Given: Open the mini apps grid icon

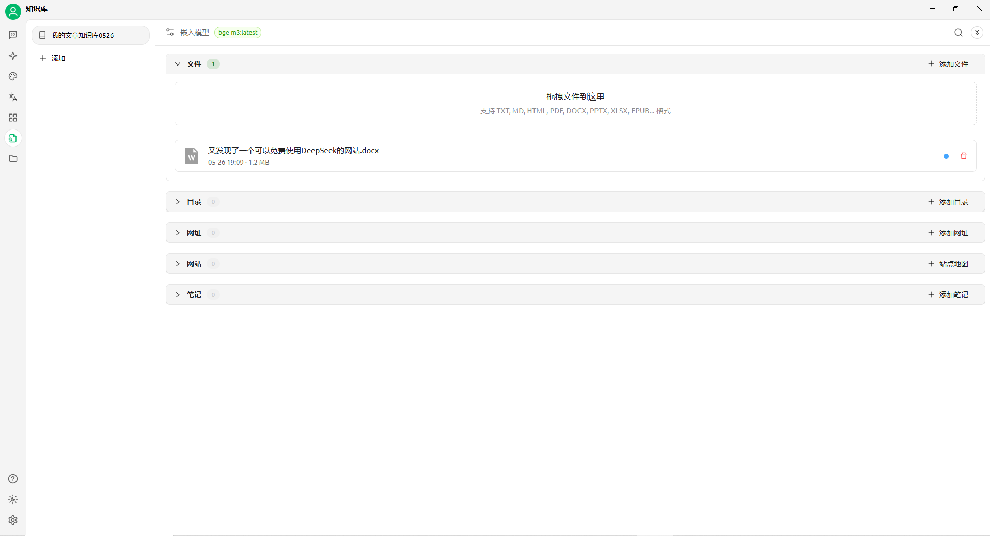Looking at the screenshot, I should point(13,118).
